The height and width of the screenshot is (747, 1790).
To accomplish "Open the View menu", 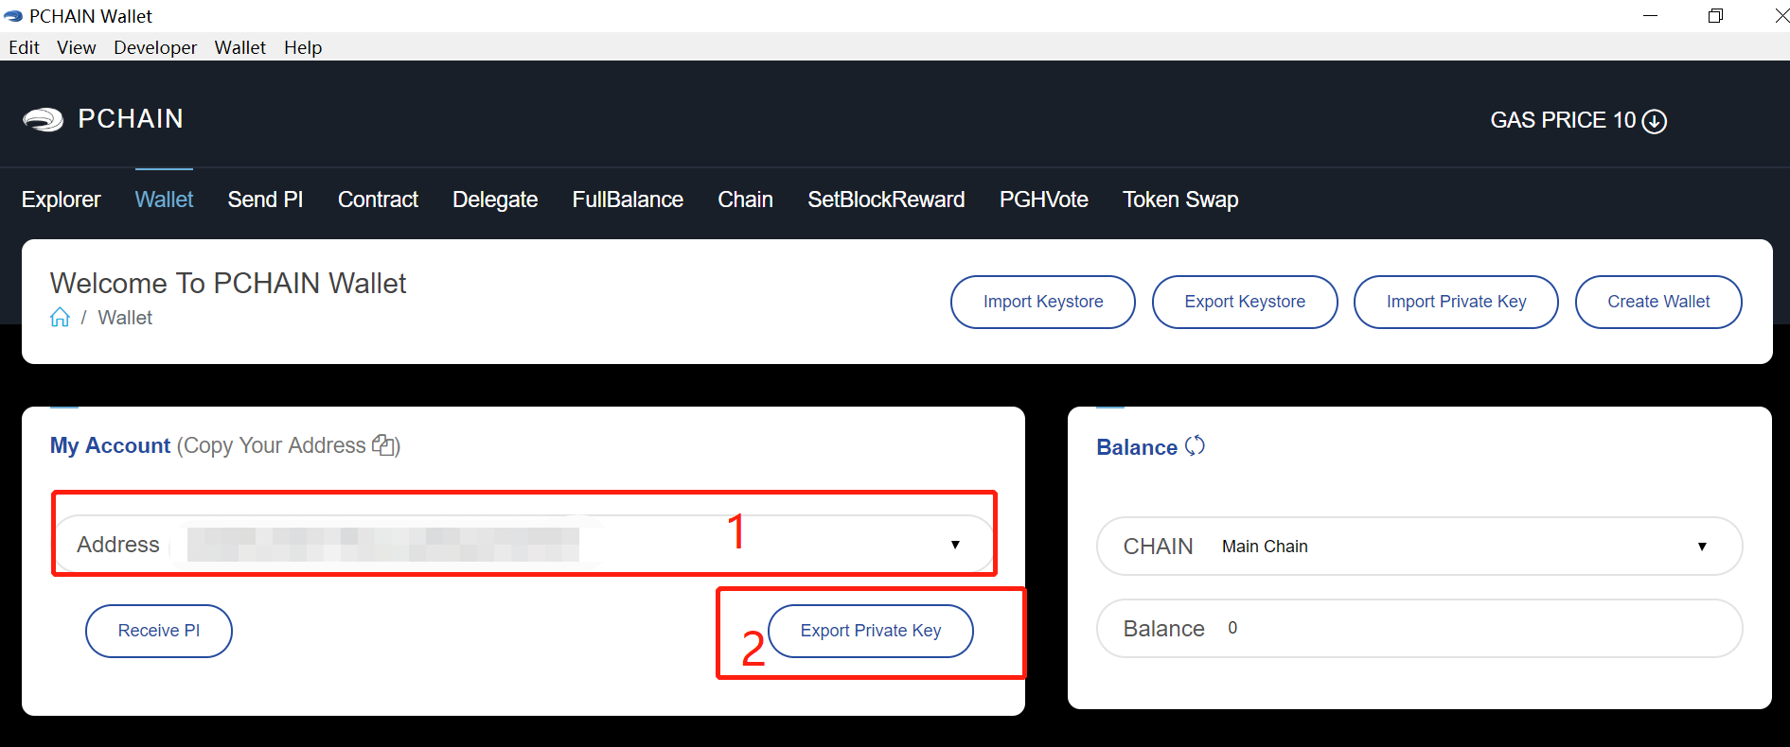I will 77,47.
